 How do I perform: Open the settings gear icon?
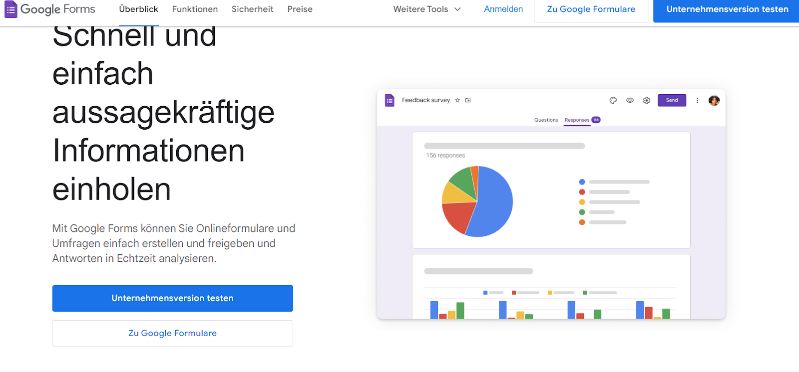click(647, 100)
